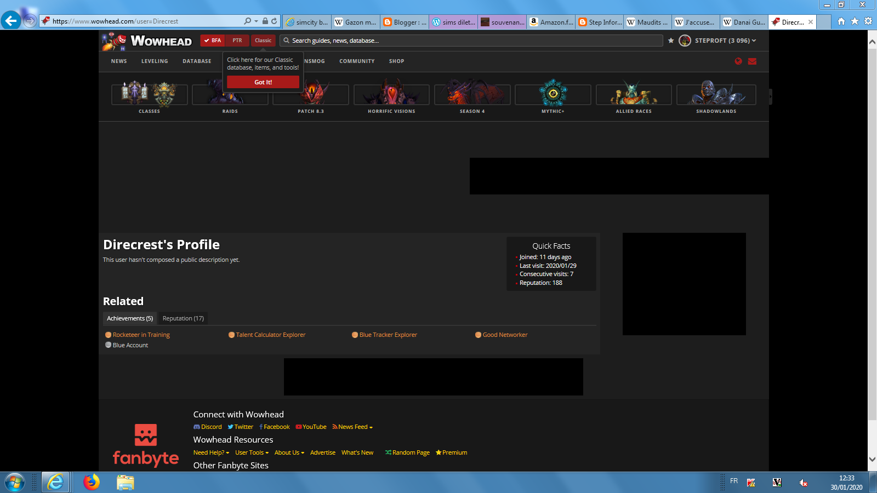The width and height of the screenshot is (877, 493).
Task: Expand the About Us dropdown
Action: pos(289,452)
